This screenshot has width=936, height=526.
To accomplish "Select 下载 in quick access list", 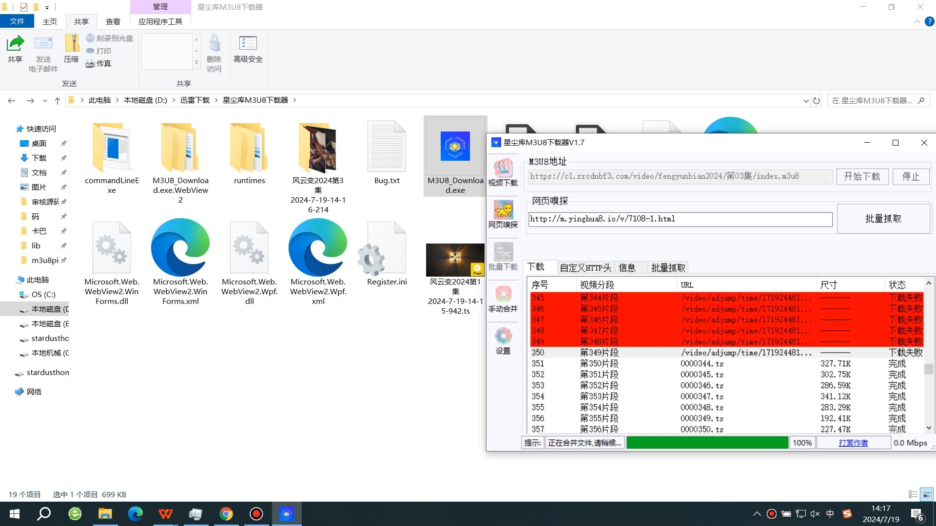I will (x=39, y=158).
